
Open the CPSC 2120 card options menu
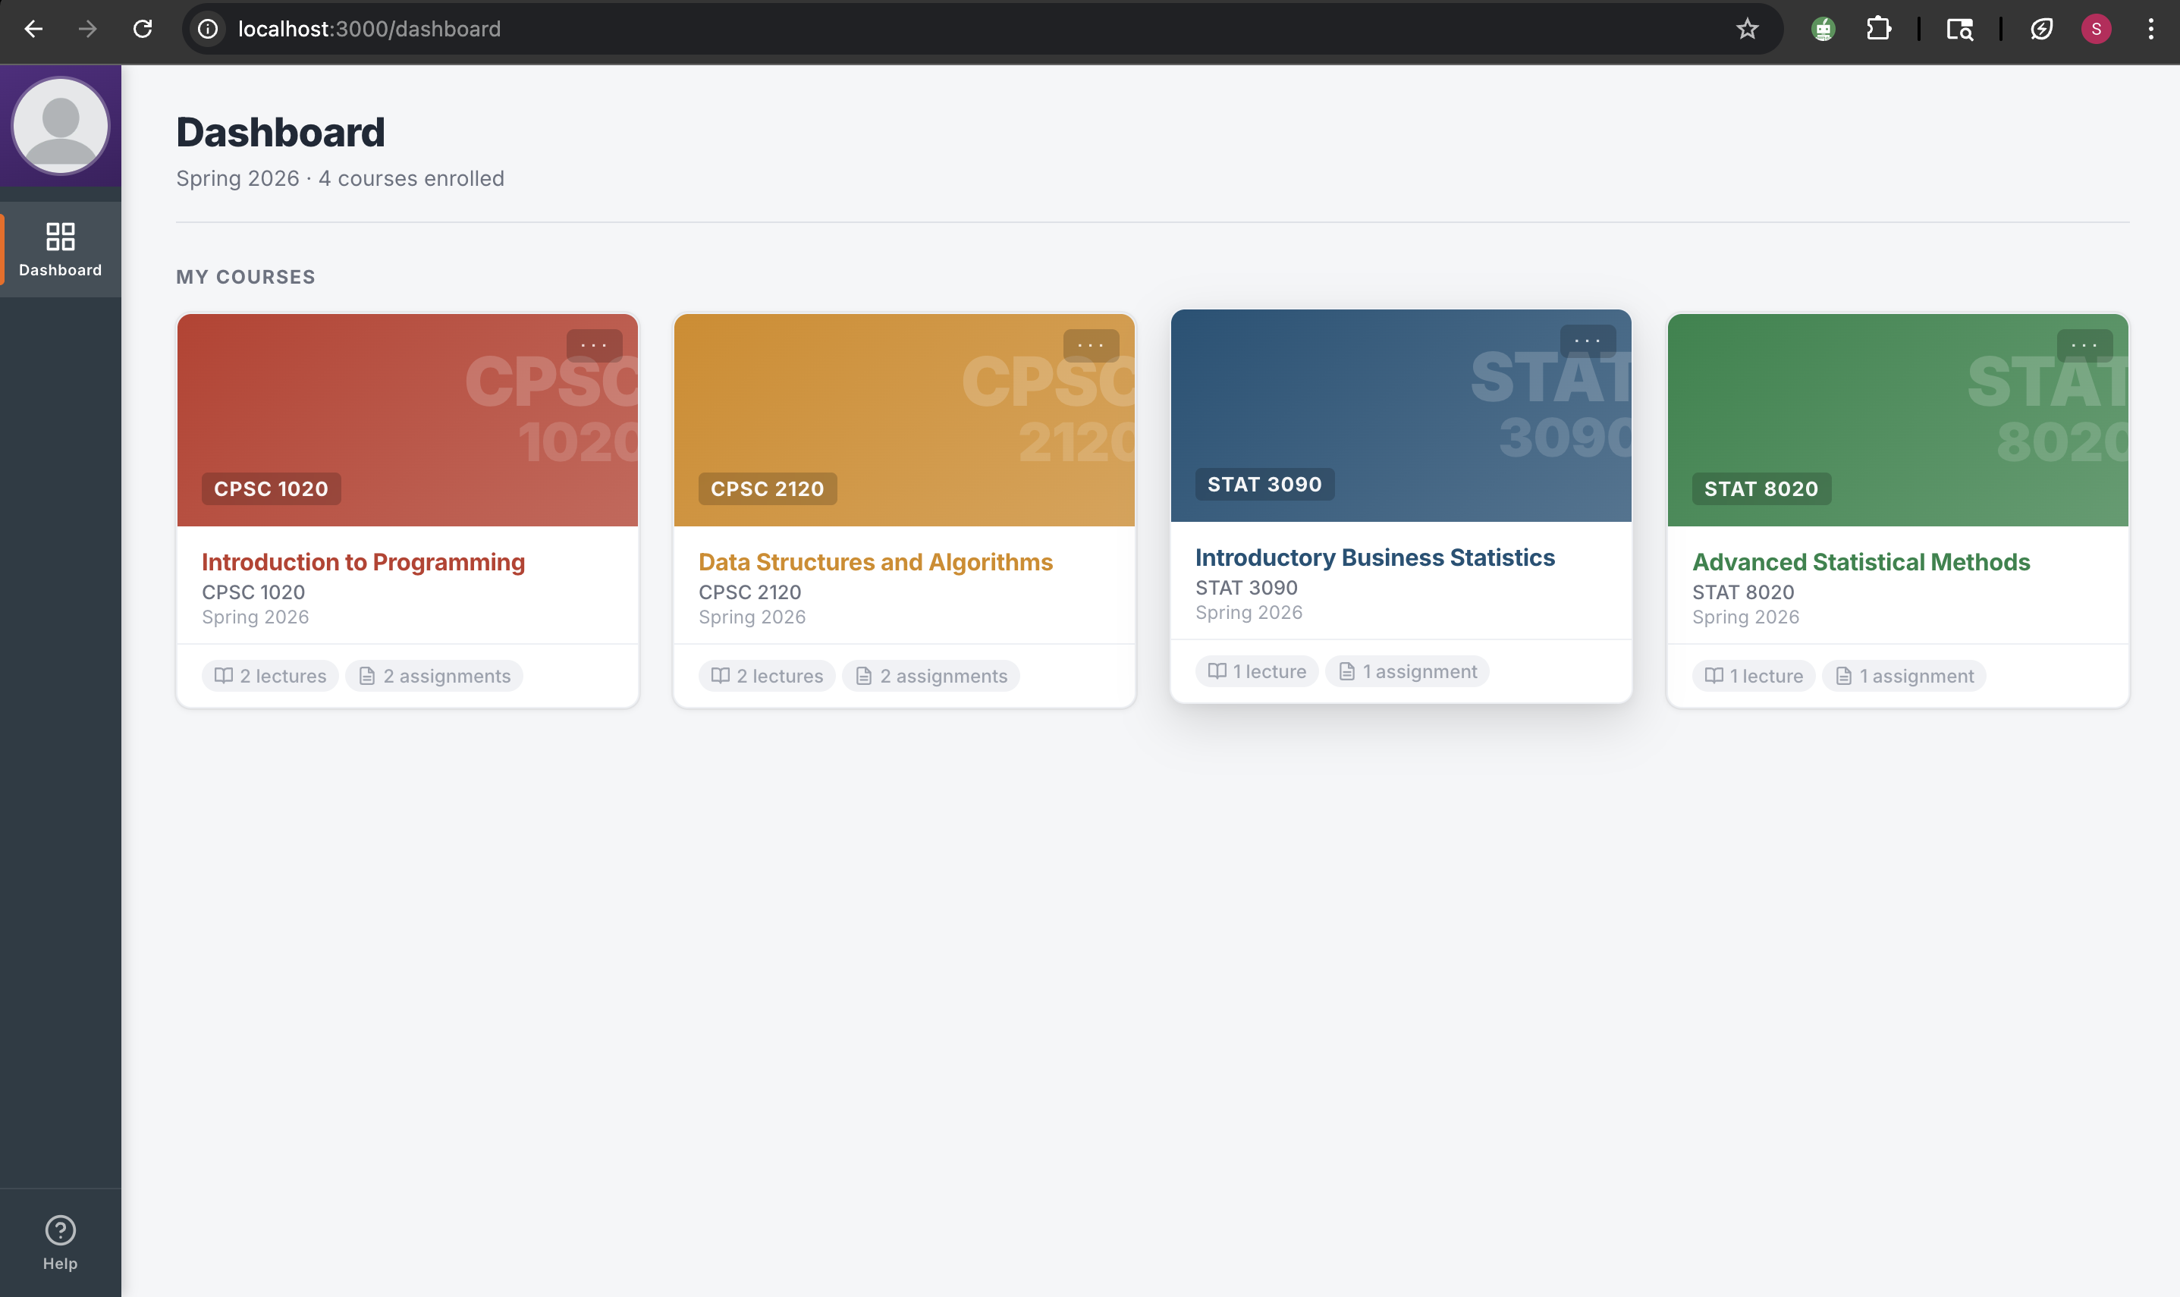pos(1091,345)
